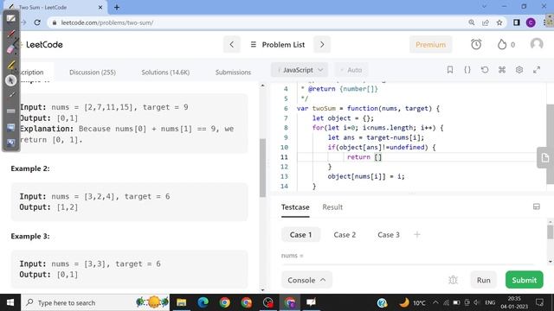Open the Problem List menu
Viewport: 554px width, 311px height.
(x=278, y=44)
